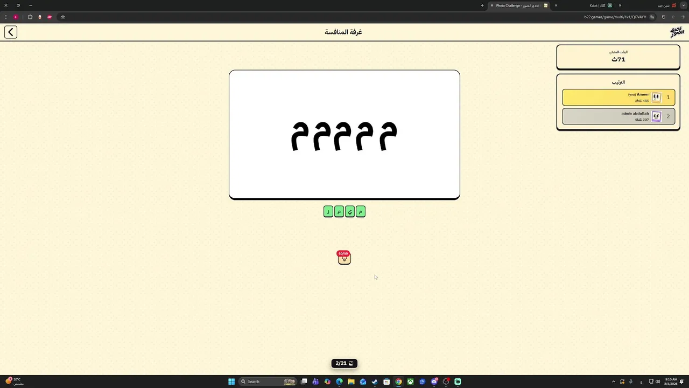Click the 2/21 image counter
689x388 pixels.
coord(344,363)
